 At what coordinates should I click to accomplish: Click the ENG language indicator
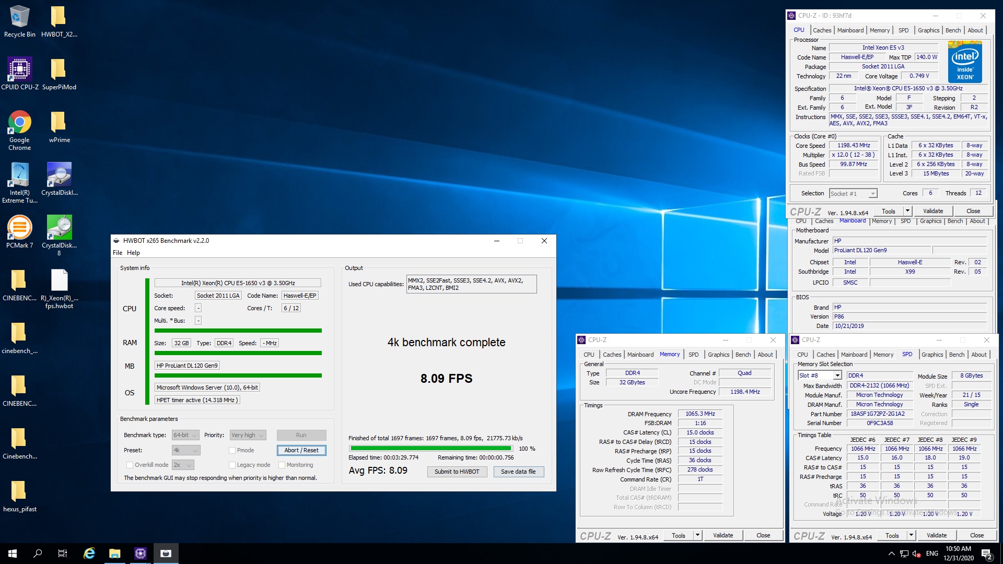pos(932,554)
